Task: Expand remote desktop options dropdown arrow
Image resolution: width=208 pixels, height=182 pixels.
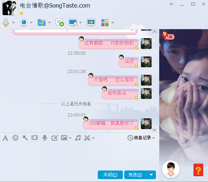Action: (81, 23)
